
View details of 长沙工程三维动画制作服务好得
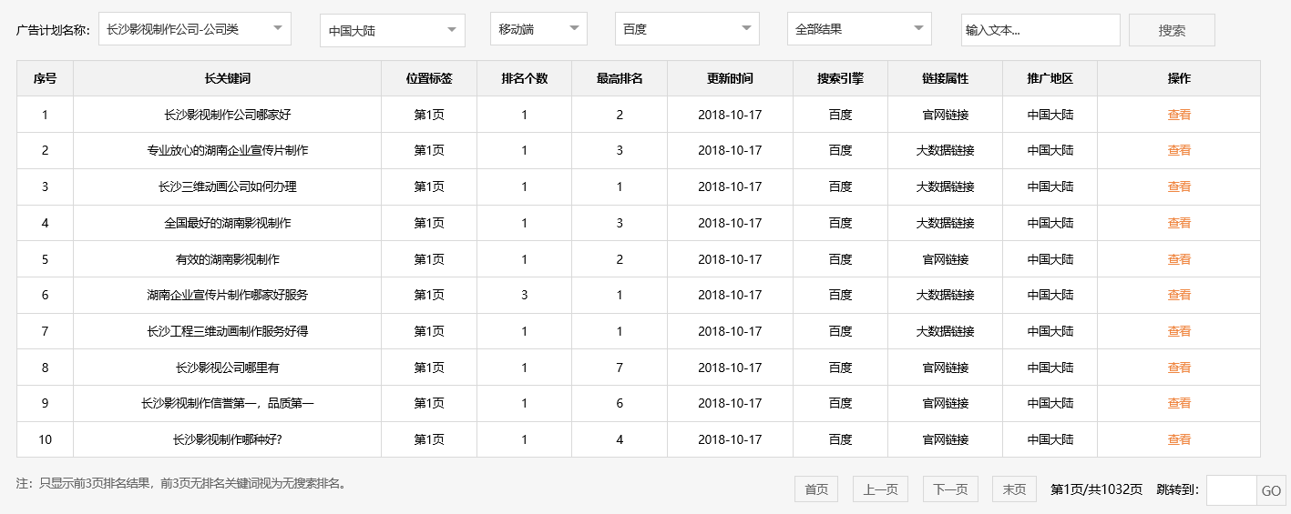pyautogui.click(x=1179, y=331)
